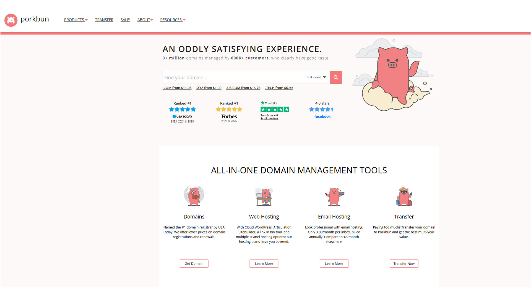This screenshot has width=531, height=298.
Task: Click Ranked #1 above USA Today
Action: (x=182, y=103)
